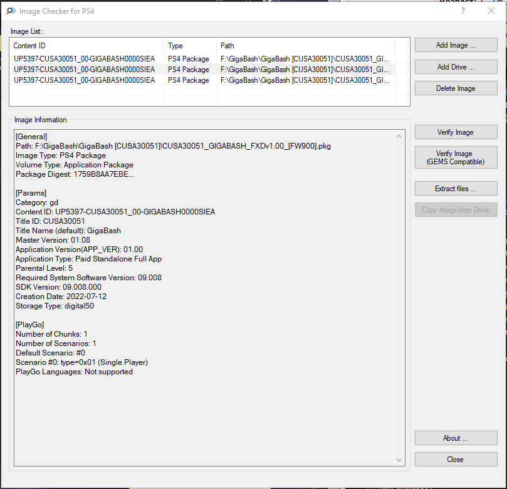Click the Add Image button
Screen dimensions: 507x489
coord(456,45)
